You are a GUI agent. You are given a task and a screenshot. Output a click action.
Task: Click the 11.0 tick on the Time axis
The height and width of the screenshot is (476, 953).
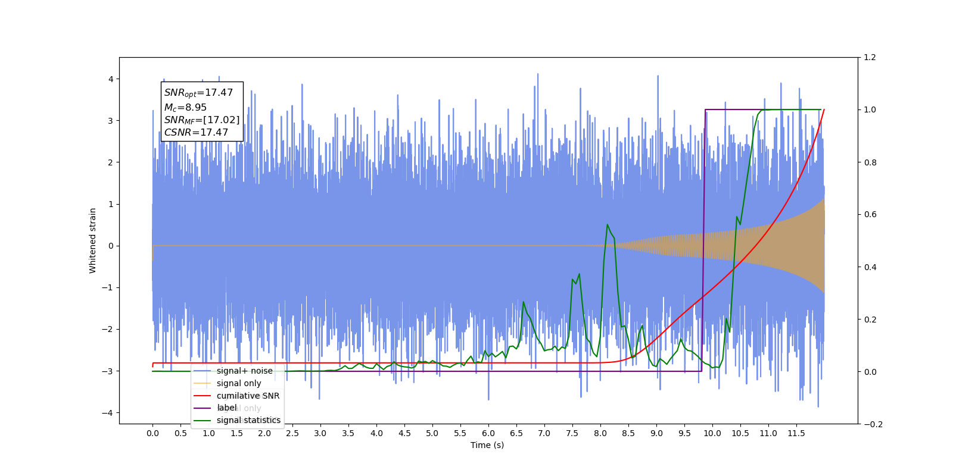(768, 433)
